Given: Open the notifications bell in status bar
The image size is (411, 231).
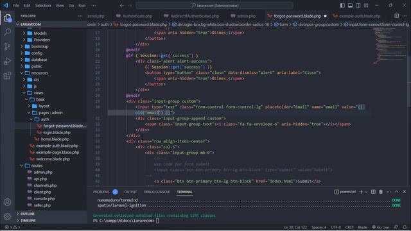Looking at the screenshot, I should point(405,227).
